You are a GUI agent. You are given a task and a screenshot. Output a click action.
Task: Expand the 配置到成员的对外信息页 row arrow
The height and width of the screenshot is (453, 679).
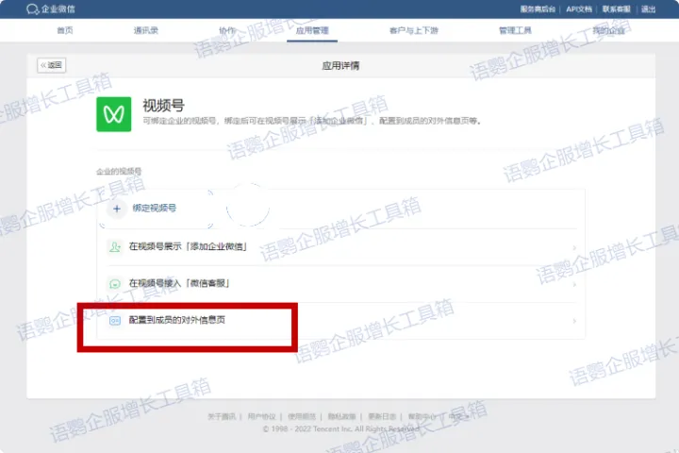(574, 322)
